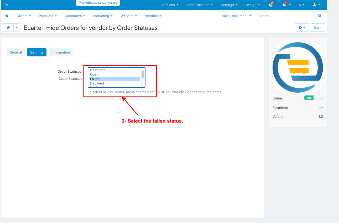339x223 pixels.
Task: Expand the Customers menu
Action: coord(75,16)
